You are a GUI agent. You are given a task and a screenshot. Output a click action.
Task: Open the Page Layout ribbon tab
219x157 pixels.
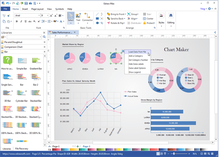coord(37,9)
